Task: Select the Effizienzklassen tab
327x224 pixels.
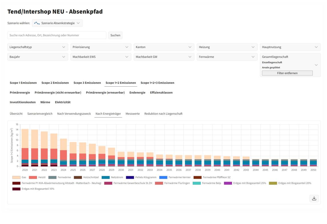Action: coord(161,93)
